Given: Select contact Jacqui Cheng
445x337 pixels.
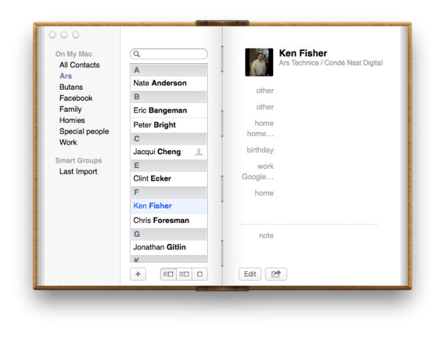Looking at the screenshot, I should (x=169, y=151).
